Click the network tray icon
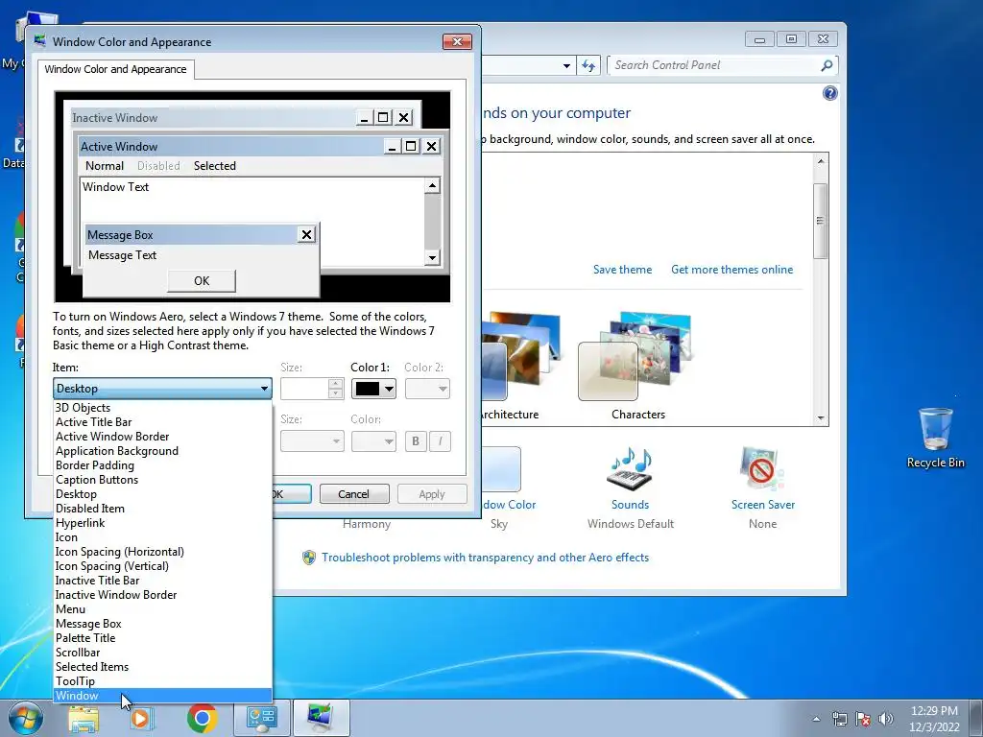983x737 pixels. 839,719
